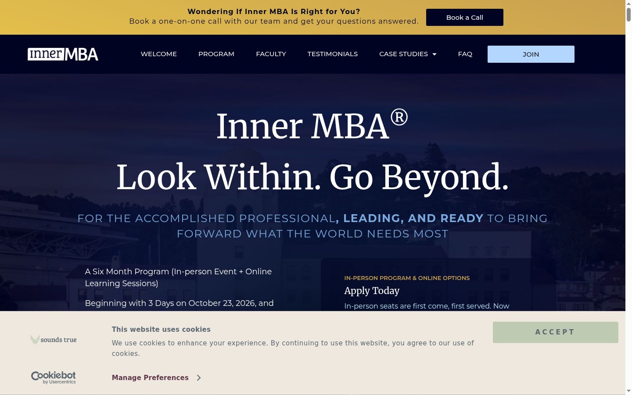Accept the cookies notice
Screen dimensions: 632x395
click(556, 332)
